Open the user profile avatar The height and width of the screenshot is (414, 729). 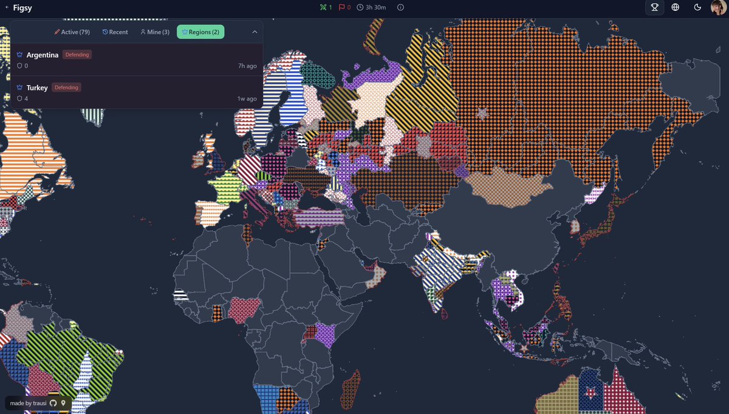718,7
